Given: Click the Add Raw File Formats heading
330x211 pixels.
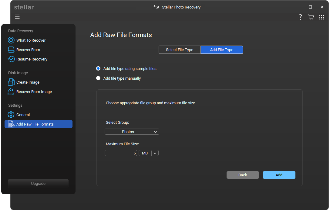Looking at the screenshot, I should point(121,35).
